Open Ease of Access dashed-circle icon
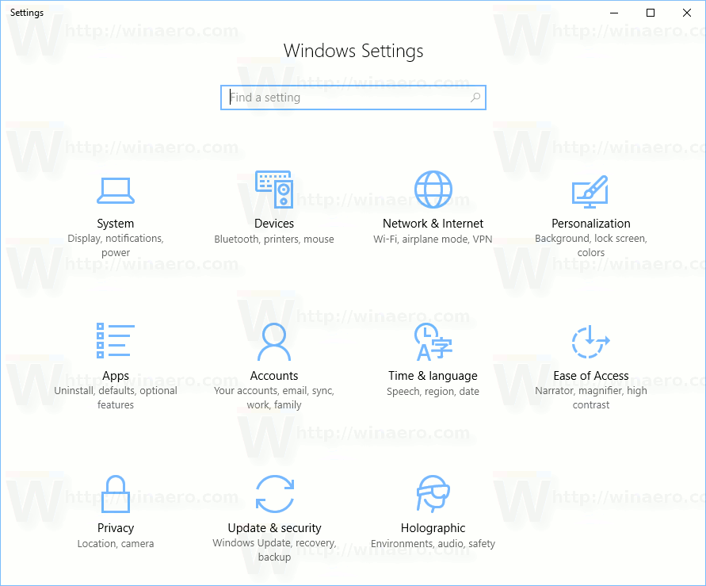This screenshot has height=586, width=706. click(591, 342)
